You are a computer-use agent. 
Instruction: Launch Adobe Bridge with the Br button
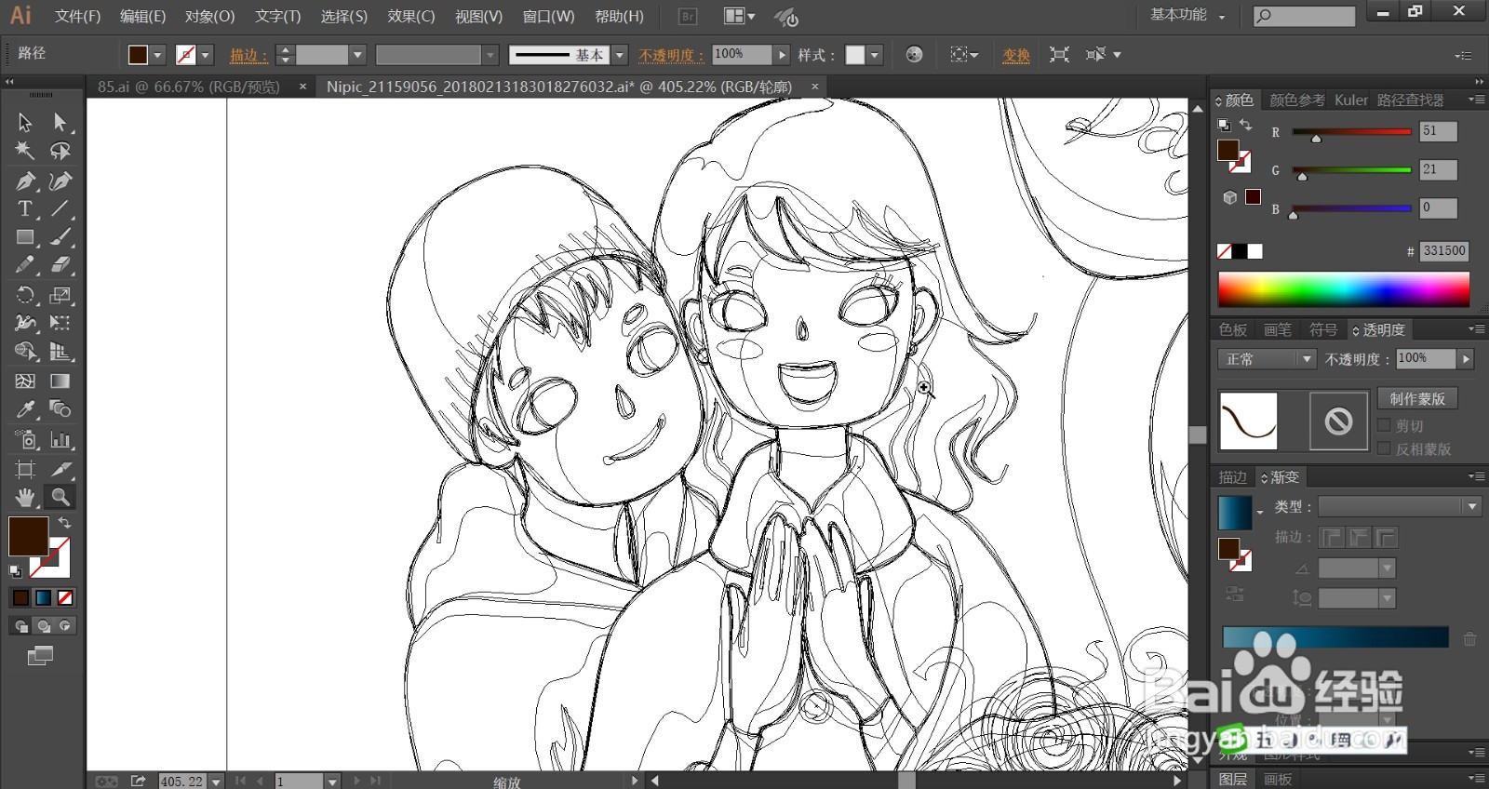(688, 17)
